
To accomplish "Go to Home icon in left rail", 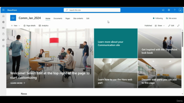I will (x=3, y=16).
